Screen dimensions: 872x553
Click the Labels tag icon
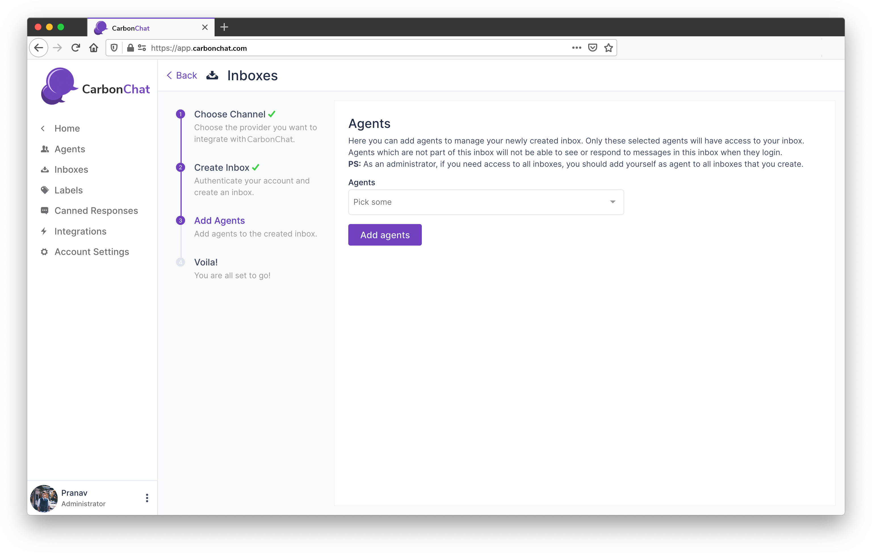click(45, 190)
